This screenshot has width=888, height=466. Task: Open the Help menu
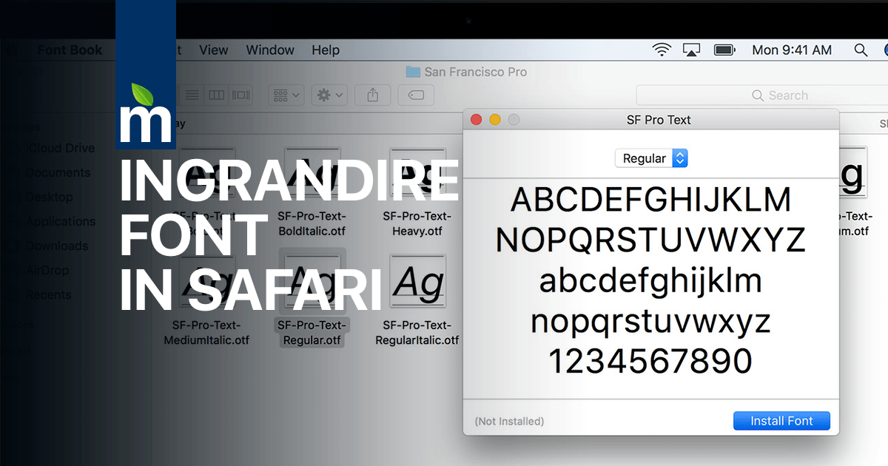click(326, 50)
